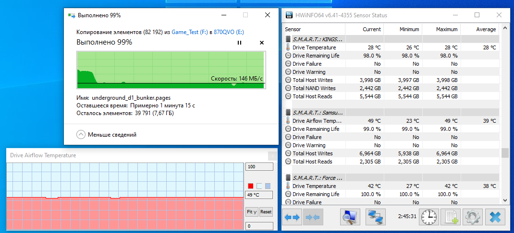The image size is (514, 233).
Task: Click the graph maximum value field 100
Action: coord(259,167)
